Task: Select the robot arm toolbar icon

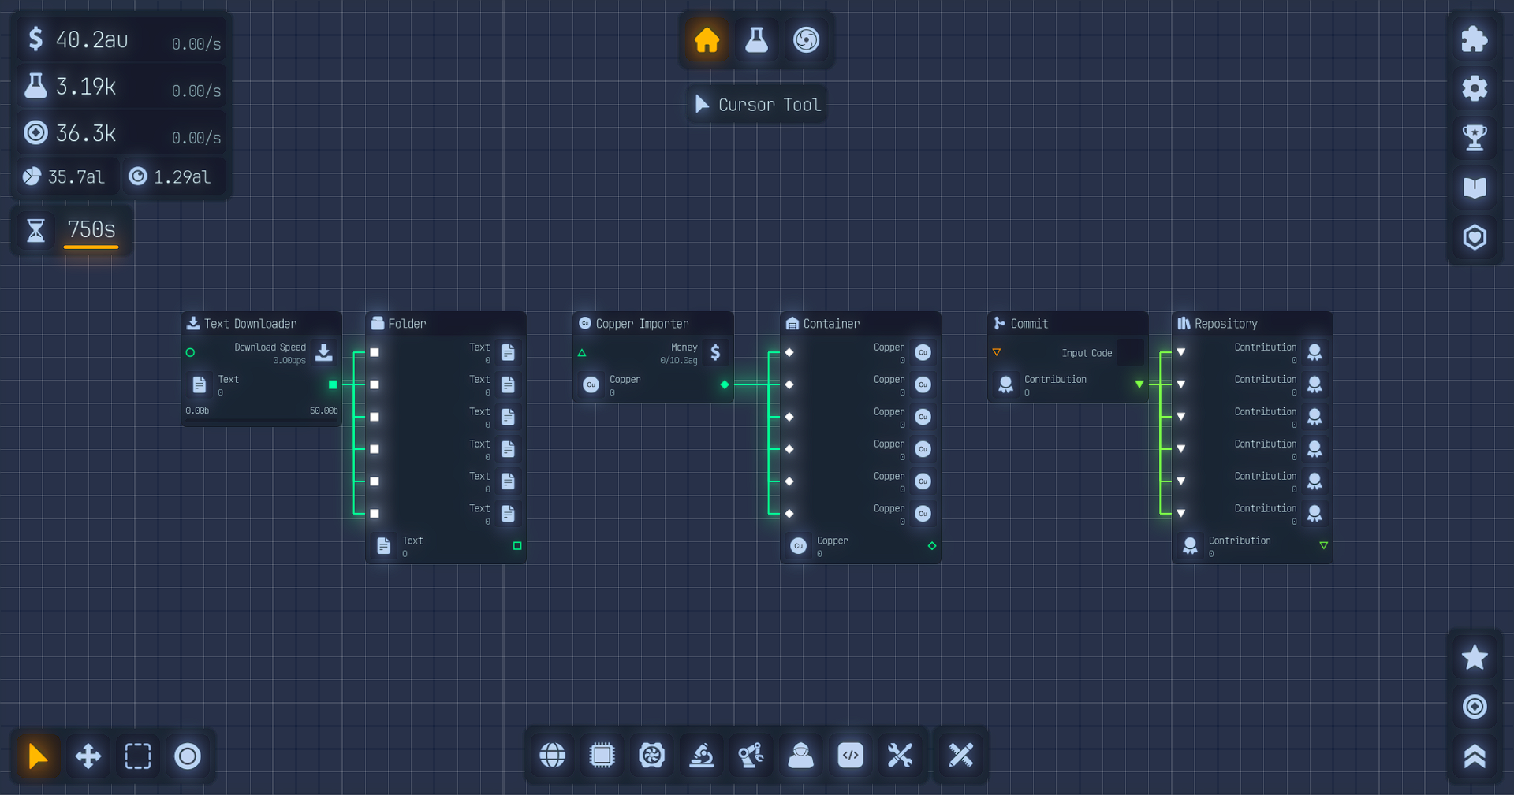Action: (750, 756)
